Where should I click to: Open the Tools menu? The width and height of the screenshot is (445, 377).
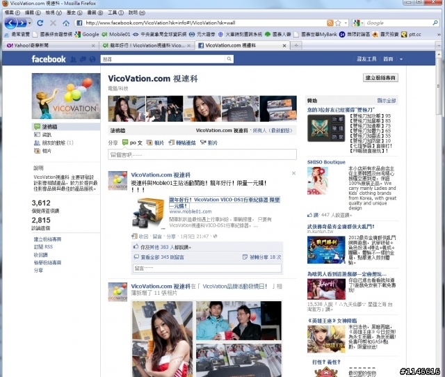click(115, 13)
